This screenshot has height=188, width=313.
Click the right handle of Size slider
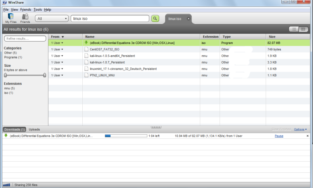(x=45, y=75)
